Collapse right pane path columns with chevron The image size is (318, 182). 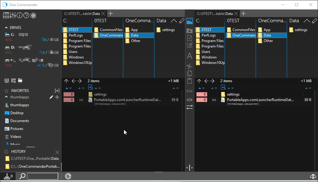pos(307,21)
